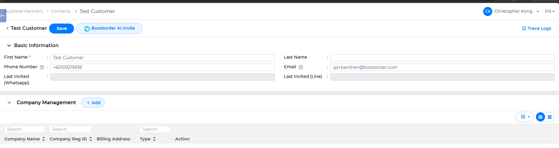Click the Boostorder AI Invite button
The width and height of the screenshot is (559, 148).
[109, 28]
